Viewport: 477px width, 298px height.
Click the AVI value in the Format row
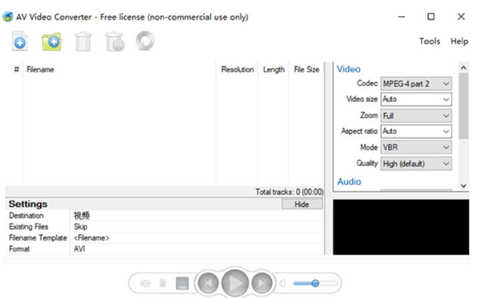click(79, 249)
